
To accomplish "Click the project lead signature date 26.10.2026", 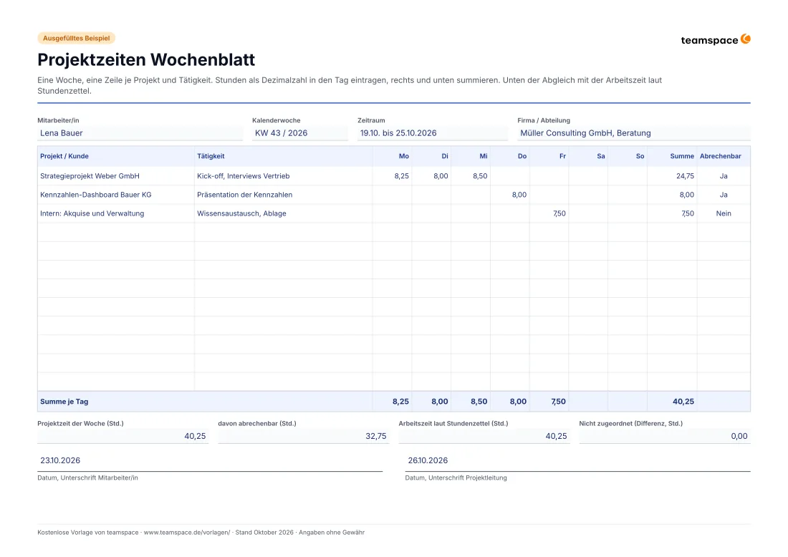I will pyautogui.click(x=428, y=460).
